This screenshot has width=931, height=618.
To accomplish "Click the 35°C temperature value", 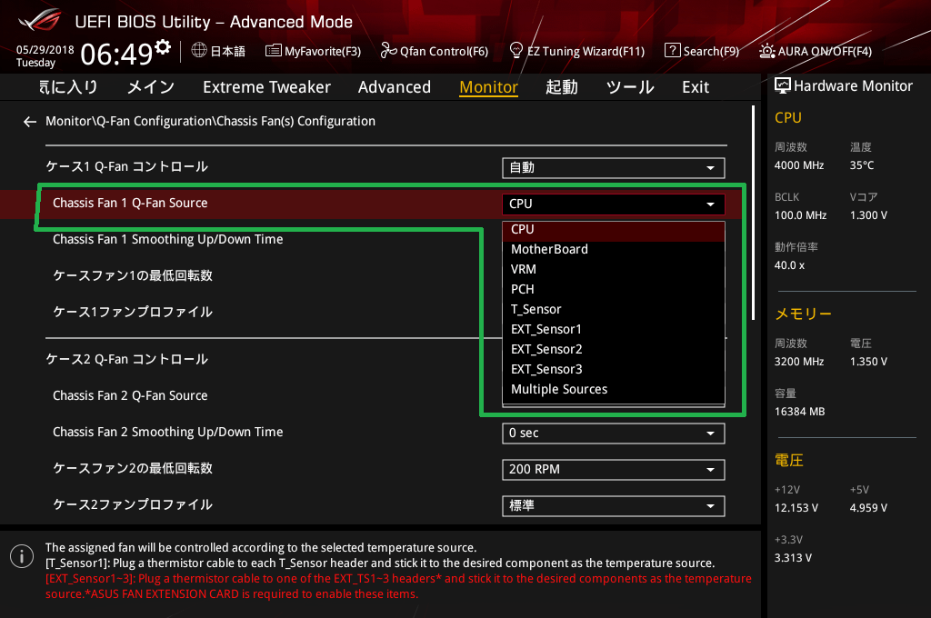I will [x=862, y=165].
